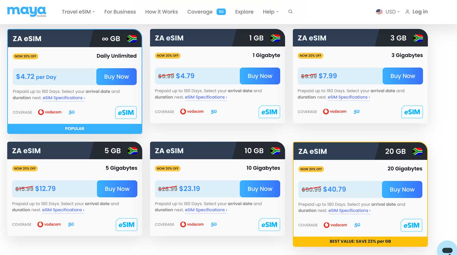This screenshot has height=255, width=457.
Task: Open the Explore menu item
Action: tap(244, 12)
